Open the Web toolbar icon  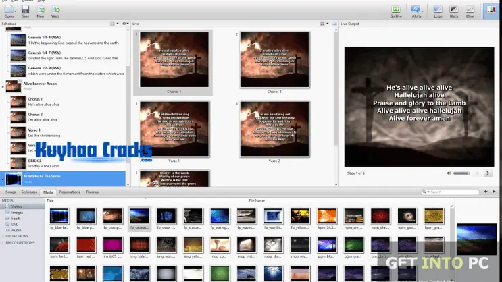coord(55,11)
